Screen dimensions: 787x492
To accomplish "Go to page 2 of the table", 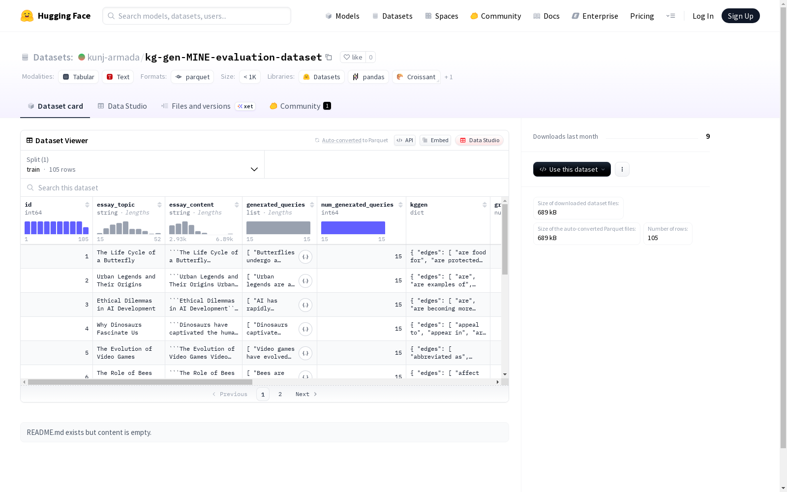I will [280, 394].
